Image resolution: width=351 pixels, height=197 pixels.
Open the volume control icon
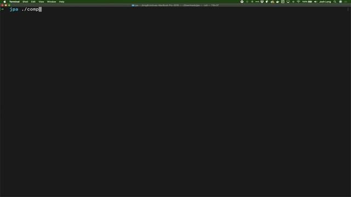pyautogui.click(x=316, y=2)
